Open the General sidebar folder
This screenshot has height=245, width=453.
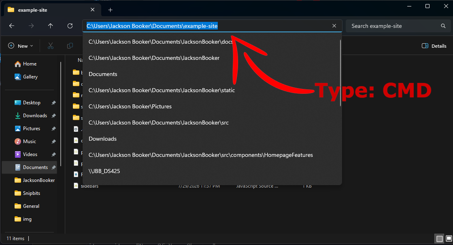[27, 206]
